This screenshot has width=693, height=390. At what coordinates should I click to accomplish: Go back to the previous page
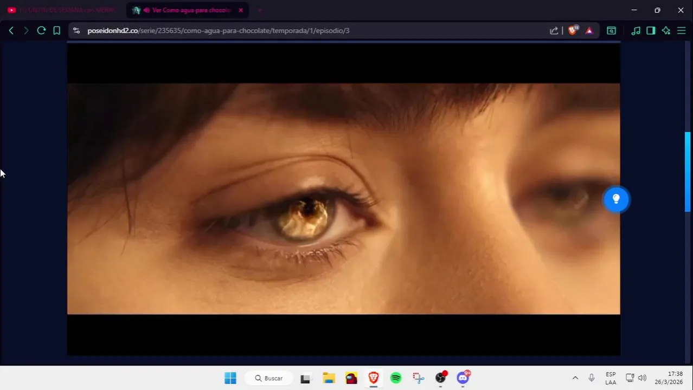pos(11,31)
